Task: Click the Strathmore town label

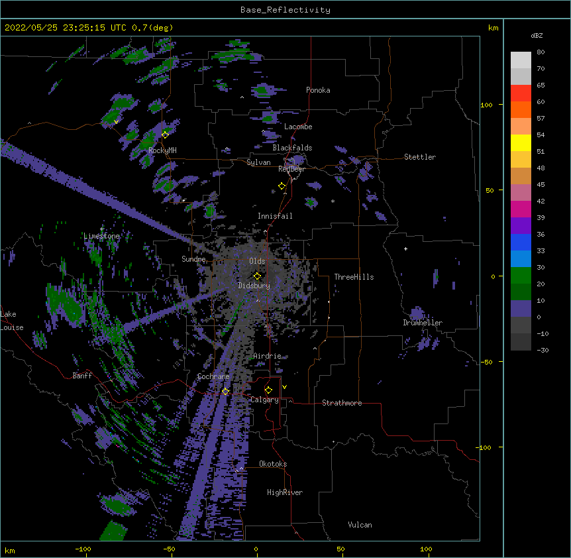Action: (342, 403)
